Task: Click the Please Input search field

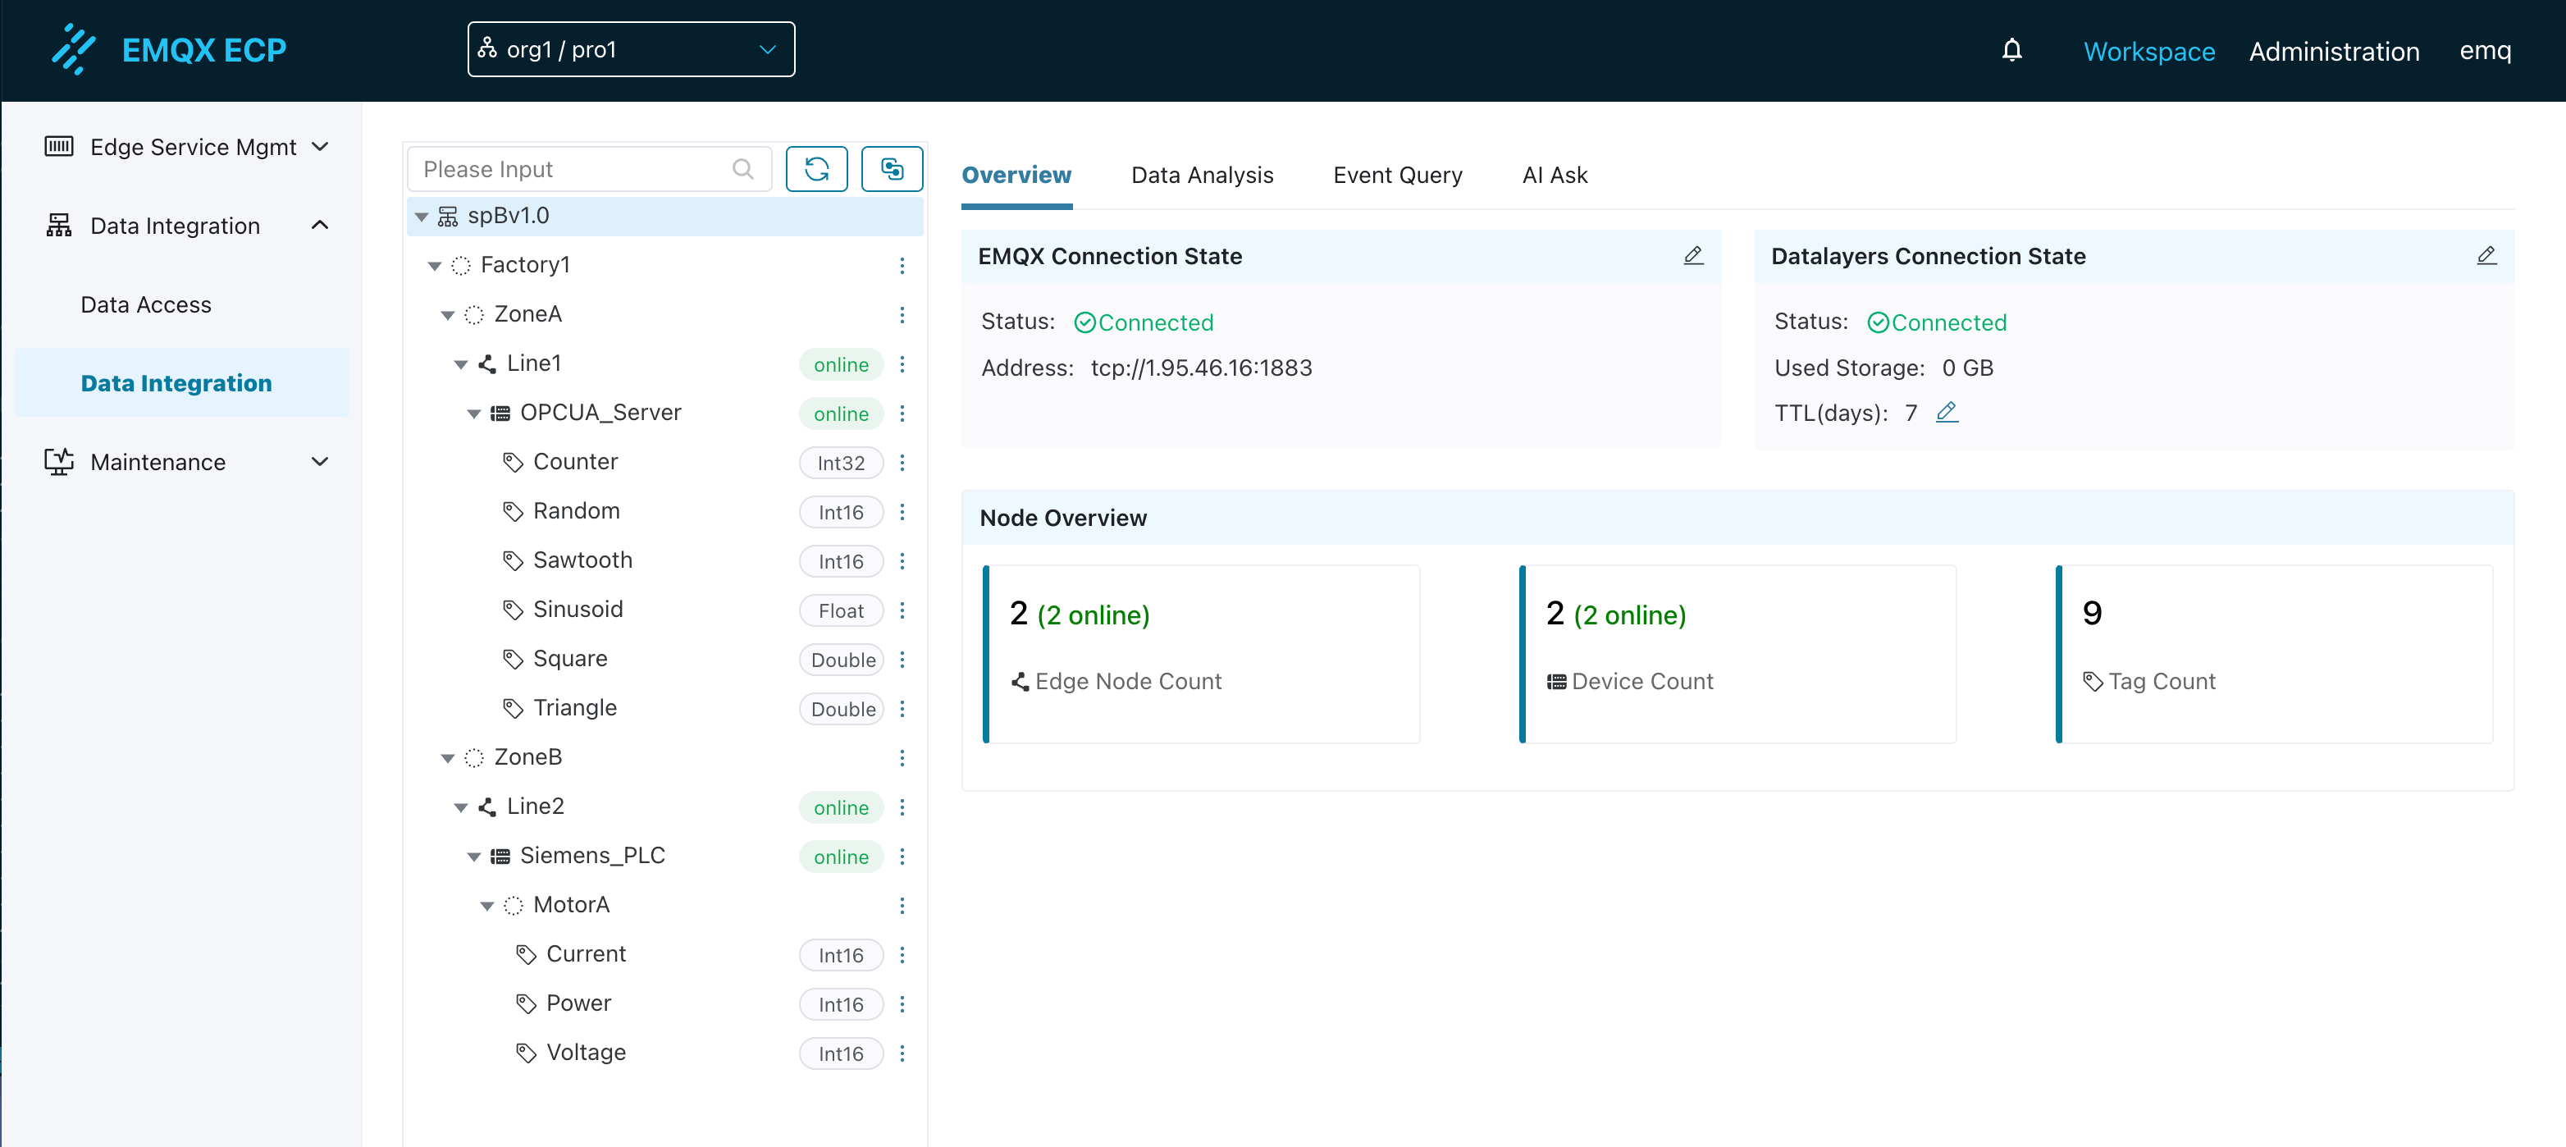Action: 573,169
